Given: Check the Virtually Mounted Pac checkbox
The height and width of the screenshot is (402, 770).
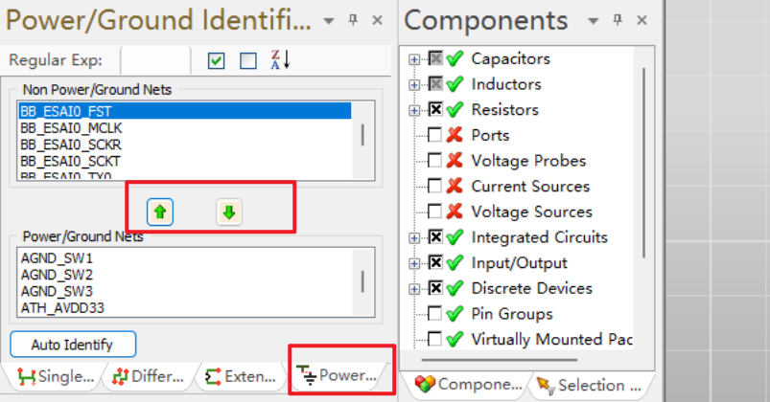Looking at the screenshot, I should 435,339.
